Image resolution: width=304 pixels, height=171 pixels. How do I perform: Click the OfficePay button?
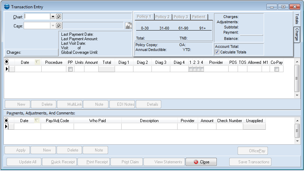coord(253,151)
